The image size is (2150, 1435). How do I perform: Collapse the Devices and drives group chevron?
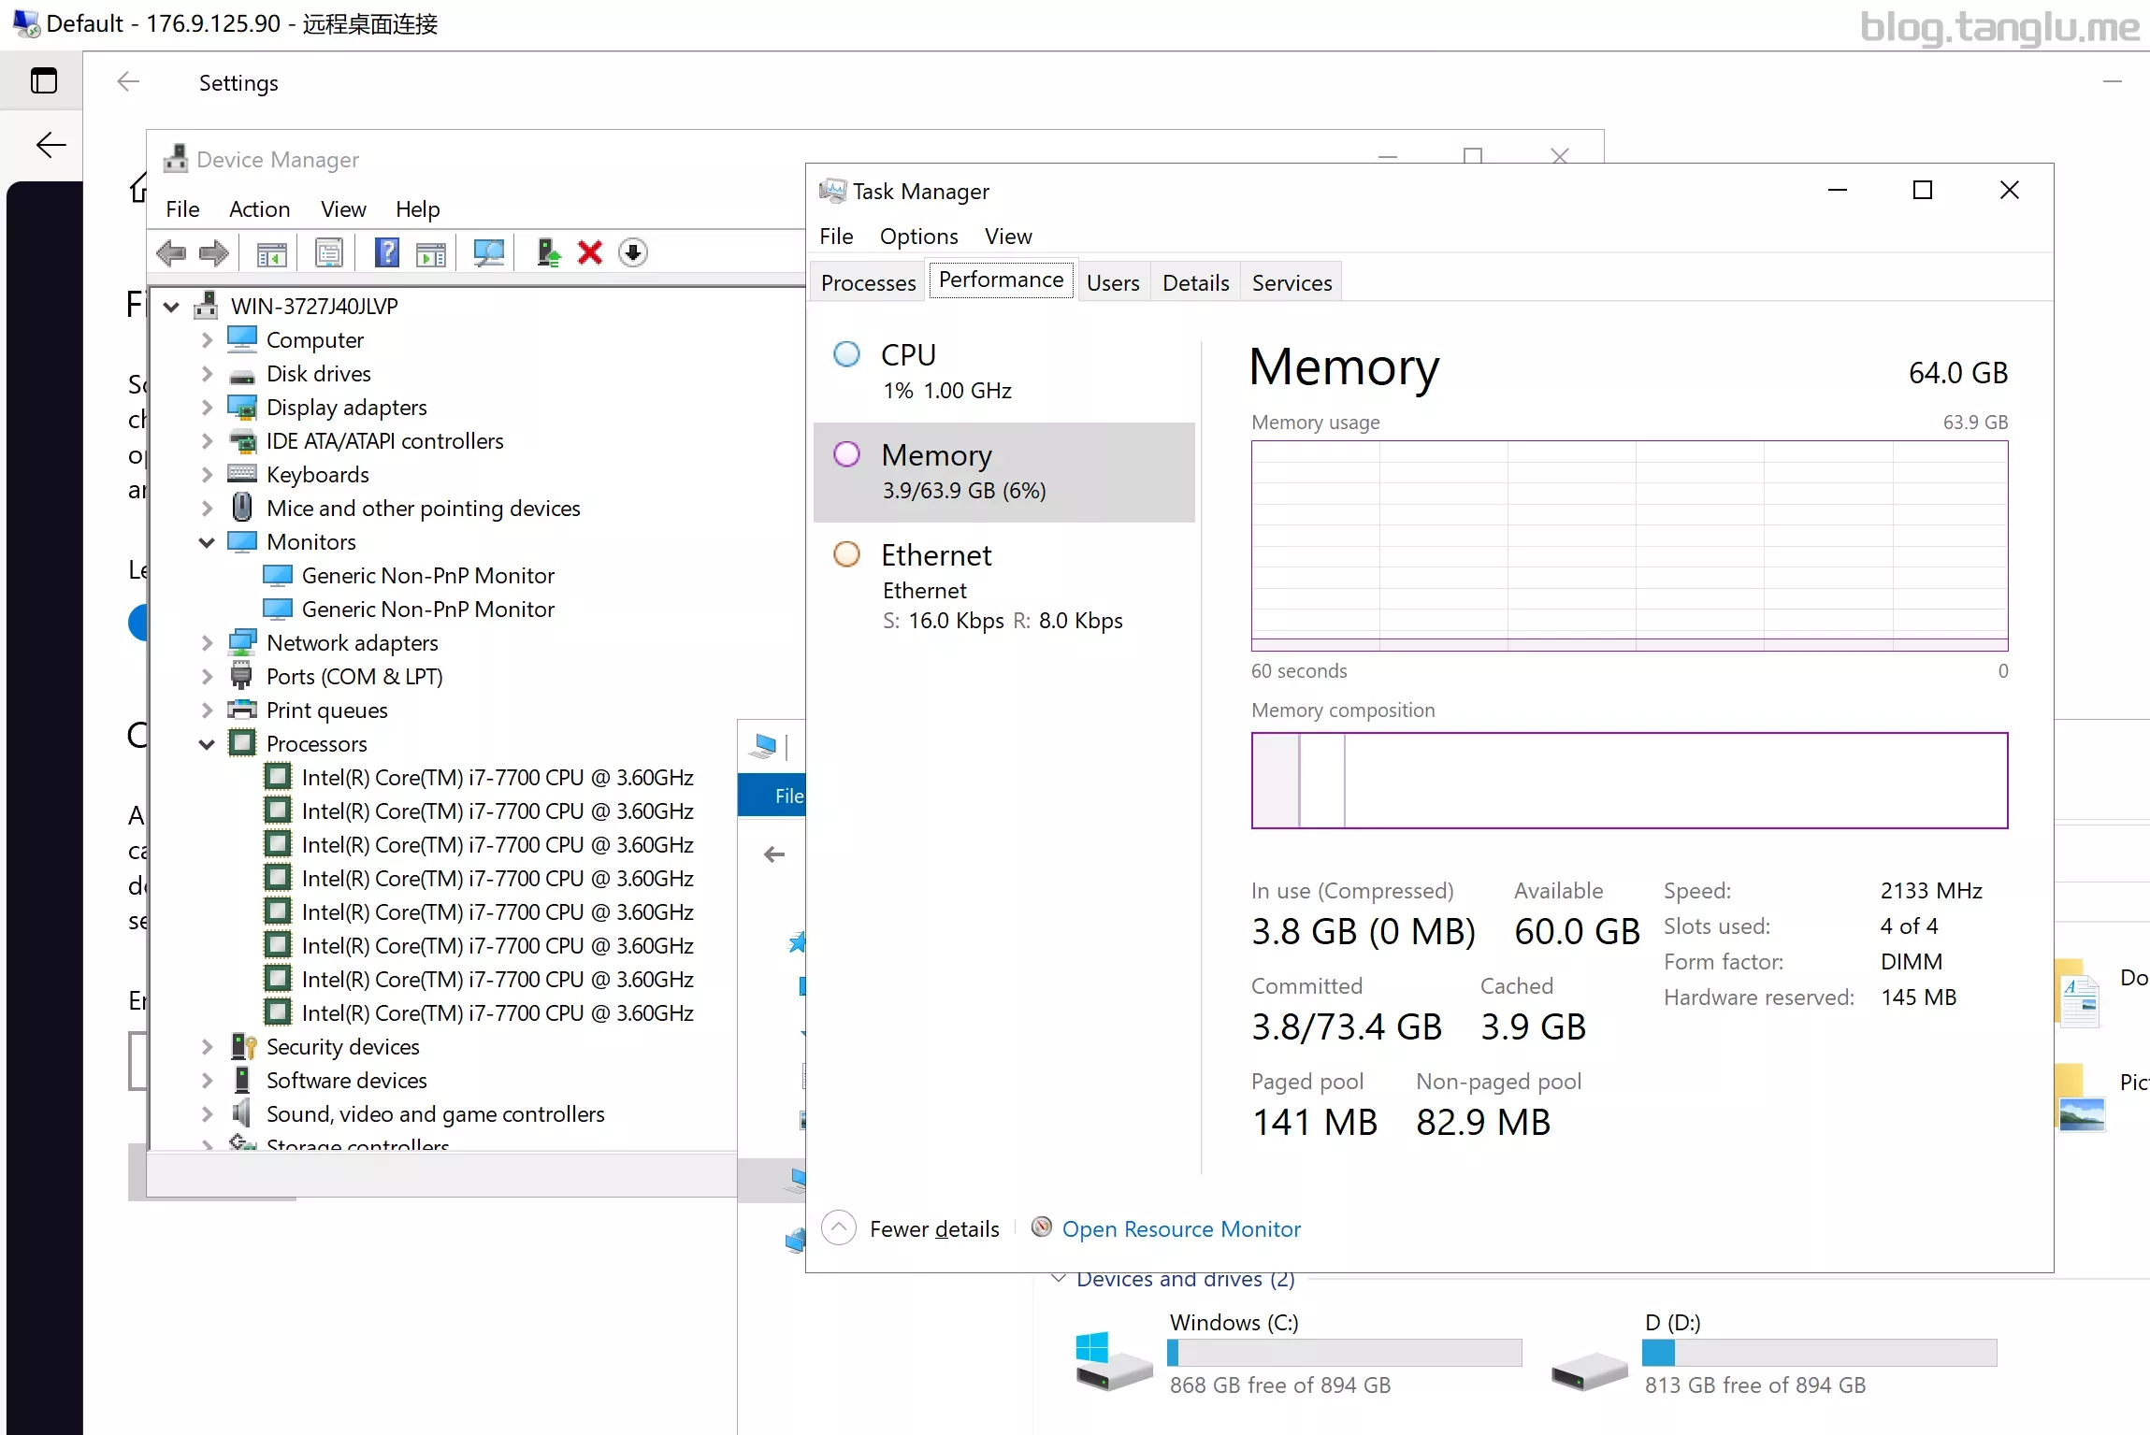pos(1058,1278)
